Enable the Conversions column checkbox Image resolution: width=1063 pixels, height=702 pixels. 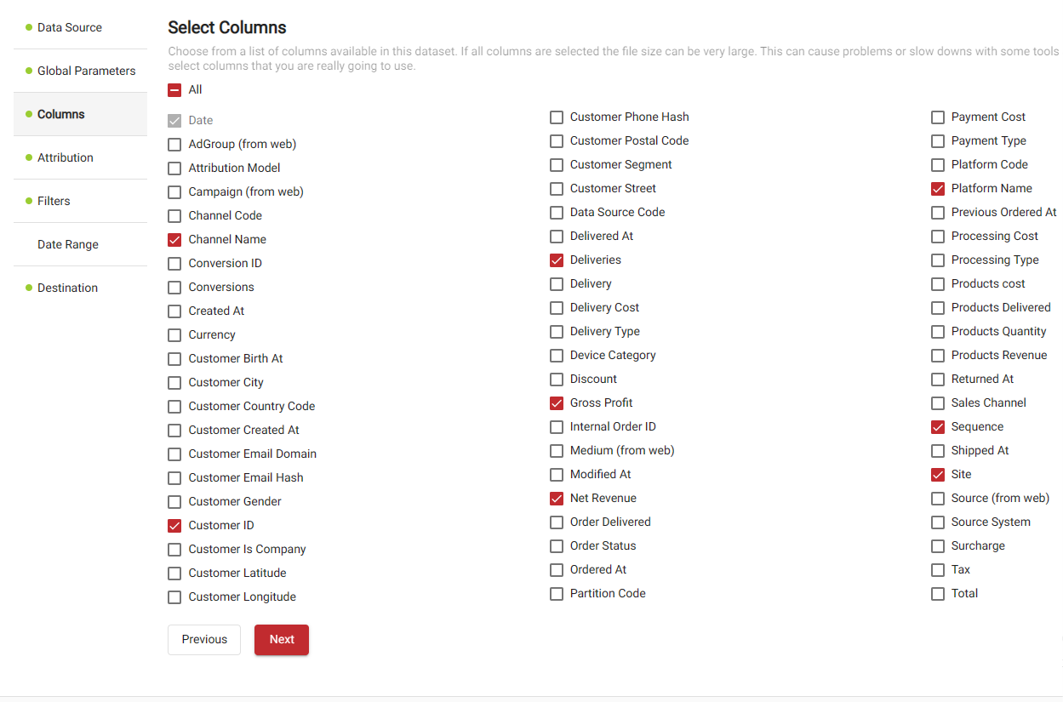click(174, 288)
